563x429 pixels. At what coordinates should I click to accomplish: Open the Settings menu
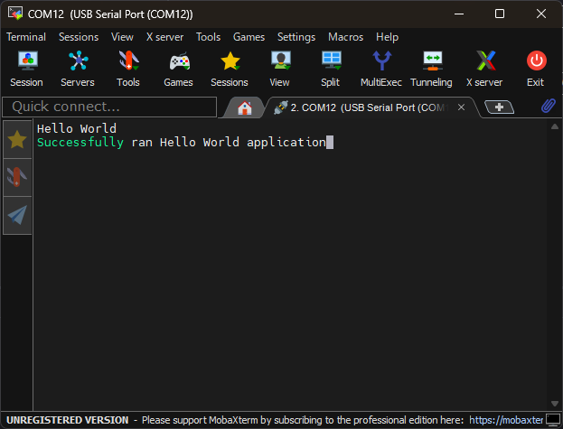296,37
